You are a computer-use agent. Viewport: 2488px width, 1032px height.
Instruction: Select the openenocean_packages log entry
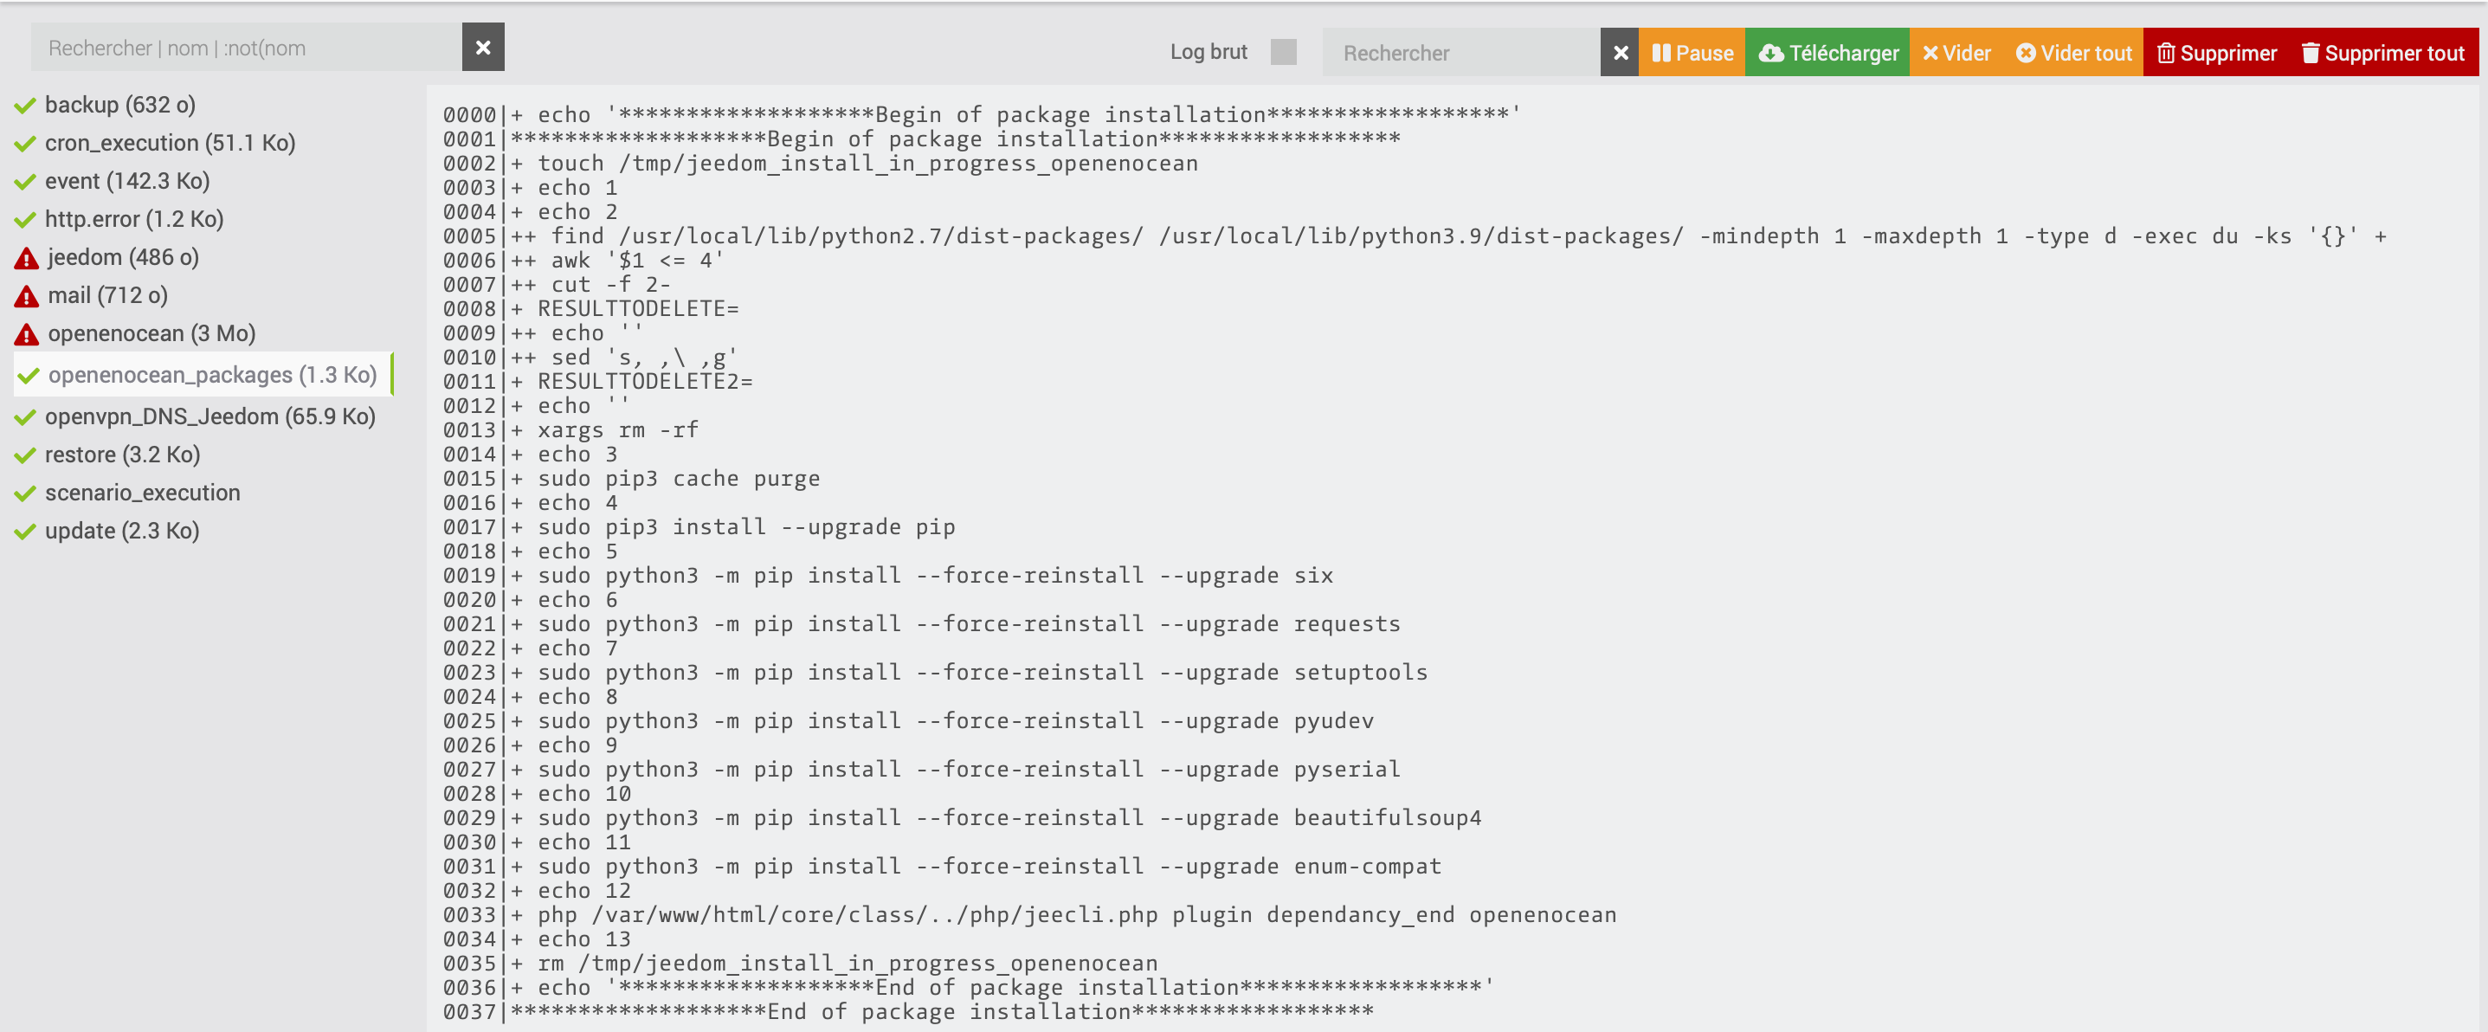click(211, 375)
